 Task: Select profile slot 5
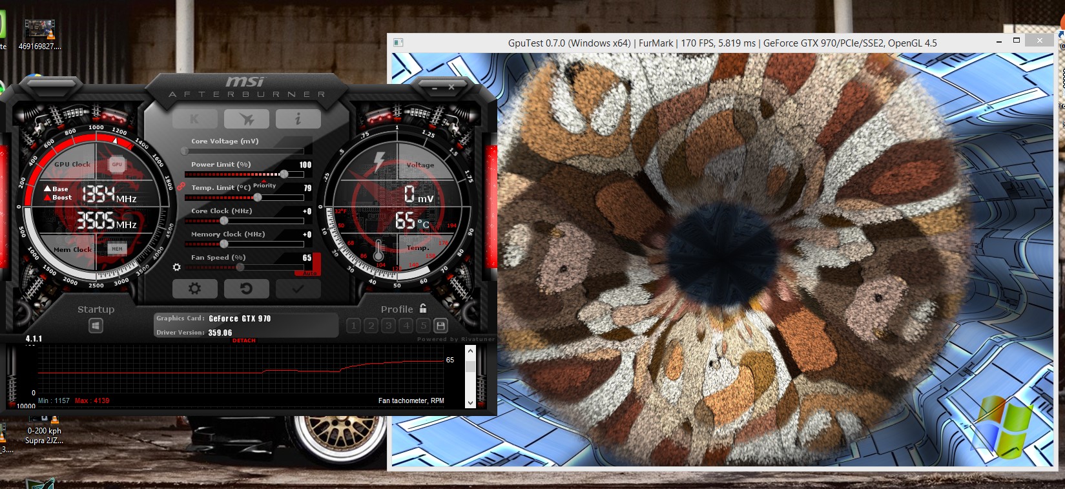423,326
